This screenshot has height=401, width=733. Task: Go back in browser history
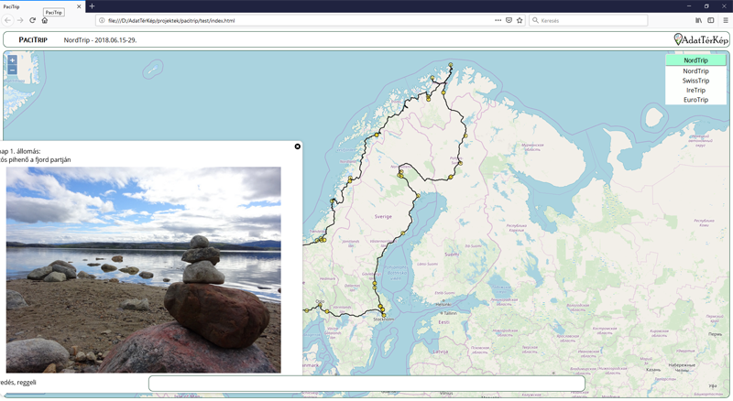point(8,20)
